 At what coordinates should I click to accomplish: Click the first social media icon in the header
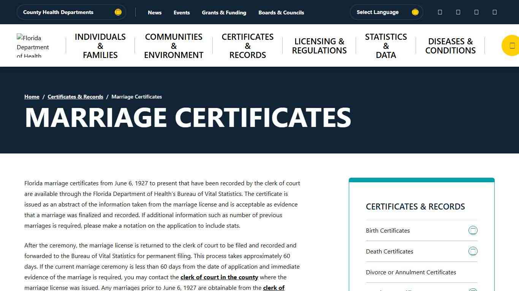(440, 12)
